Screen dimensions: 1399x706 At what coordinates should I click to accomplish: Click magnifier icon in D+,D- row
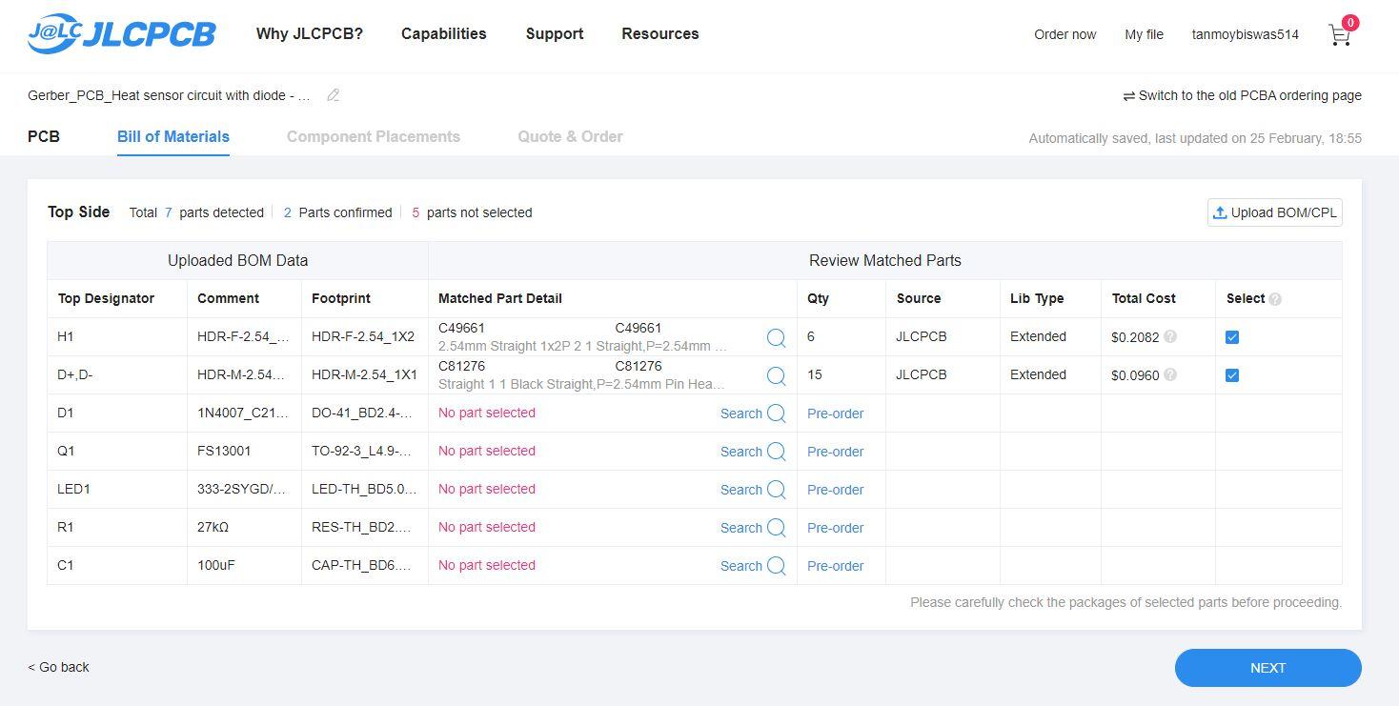(777, 375)
